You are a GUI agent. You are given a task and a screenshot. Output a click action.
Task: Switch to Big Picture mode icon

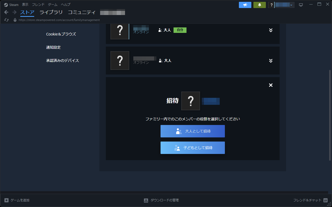(x=301, y=5)
